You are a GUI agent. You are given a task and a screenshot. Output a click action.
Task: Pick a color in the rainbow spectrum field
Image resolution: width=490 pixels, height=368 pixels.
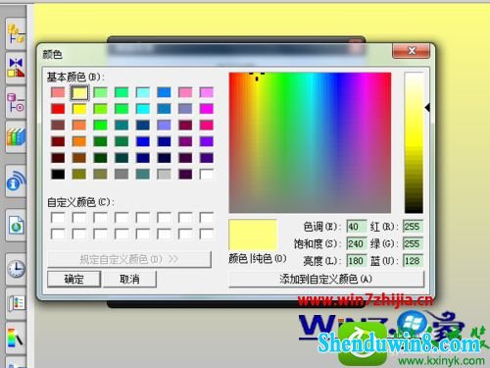click(x=310, y=142)
